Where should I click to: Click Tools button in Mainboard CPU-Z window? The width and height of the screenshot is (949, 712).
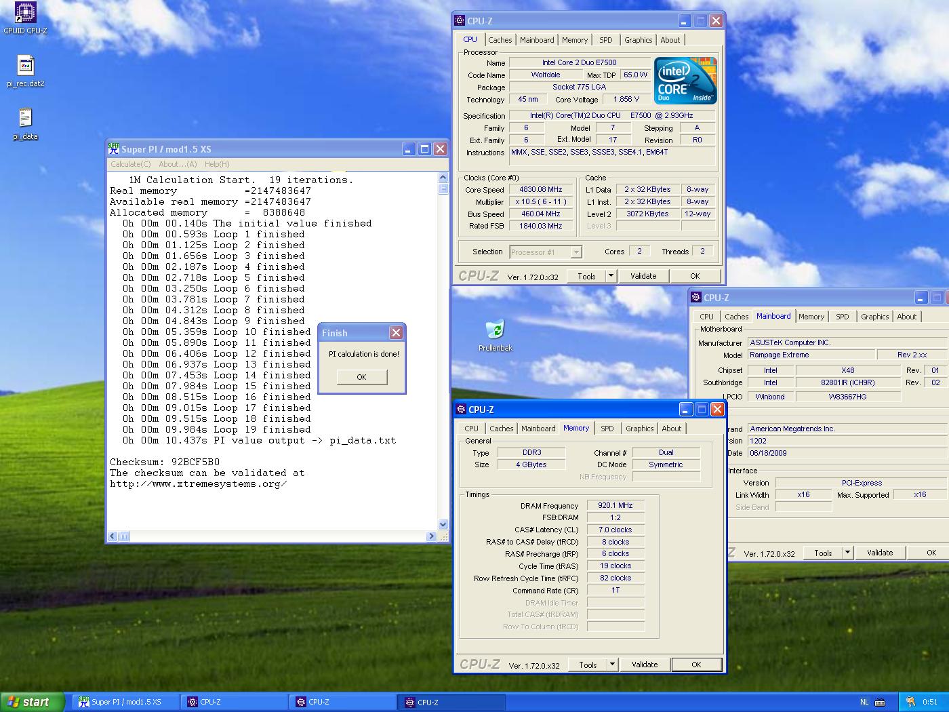click(x=823, y=553)
